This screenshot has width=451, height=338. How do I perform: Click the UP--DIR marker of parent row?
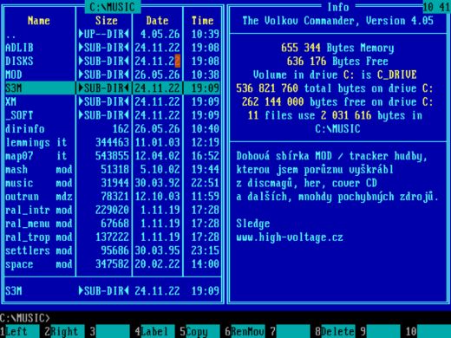[x=103, y=34]
